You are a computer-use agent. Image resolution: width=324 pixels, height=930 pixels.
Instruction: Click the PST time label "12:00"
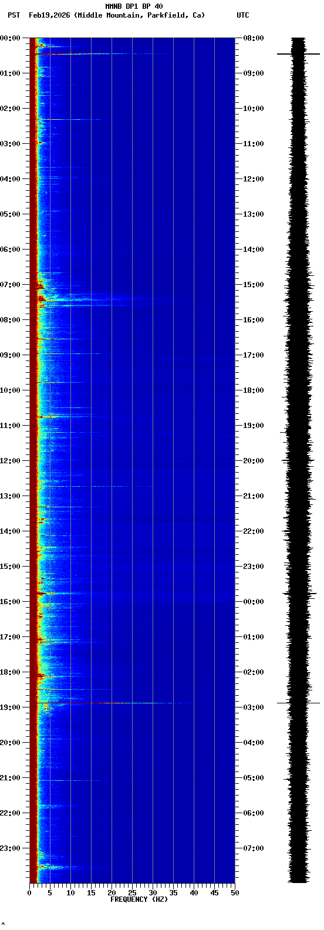click(10, 461)
